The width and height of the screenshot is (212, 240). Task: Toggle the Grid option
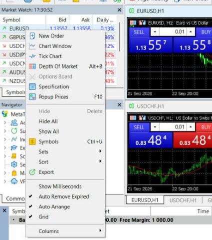(65, 217)
